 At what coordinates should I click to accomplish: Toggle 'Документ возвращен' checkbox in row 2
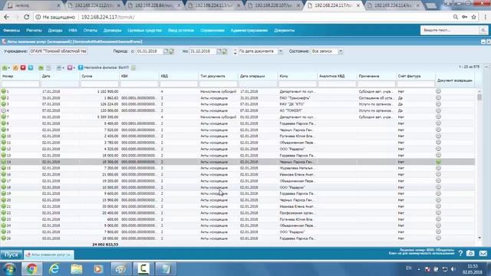pyautogui.click(x=438, y=97)
